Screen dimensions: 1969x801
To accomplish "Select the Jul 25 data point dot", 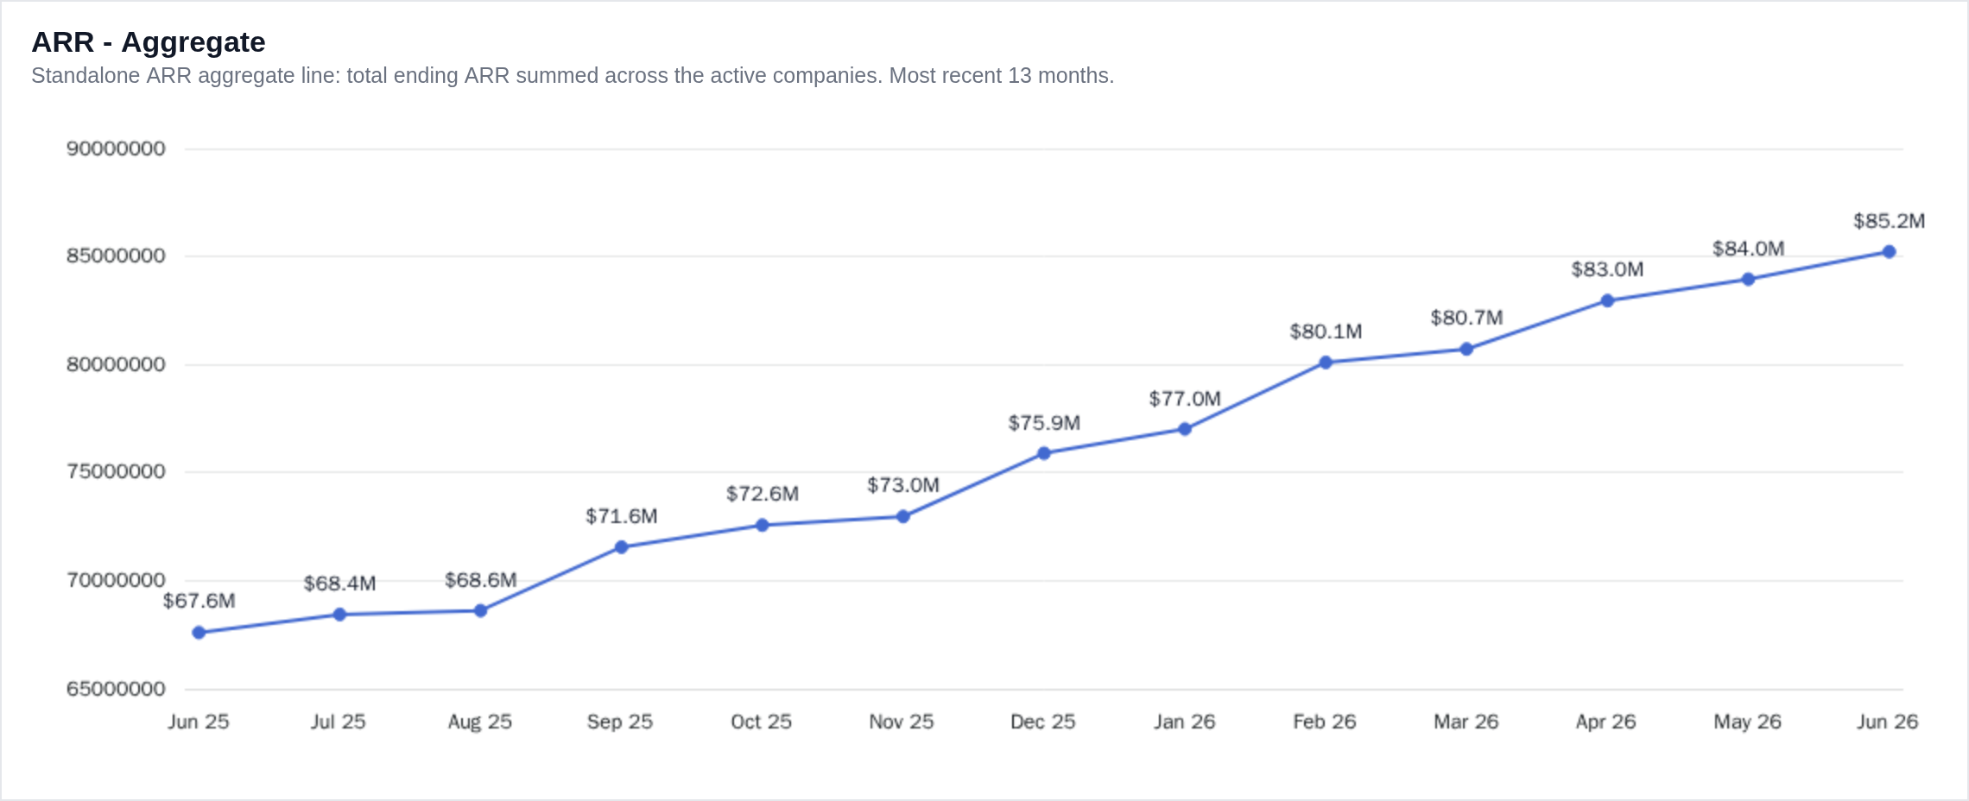I will coord(339,615).
